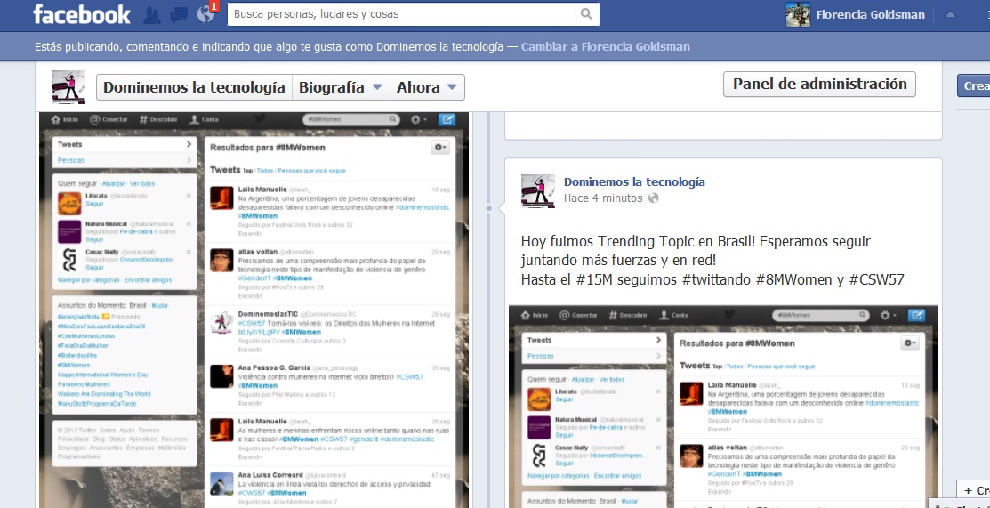Open results gear dropdown in post's Twitter screenshot
The width and height of the screenshot is (990, 508).
tap(909, 343)
